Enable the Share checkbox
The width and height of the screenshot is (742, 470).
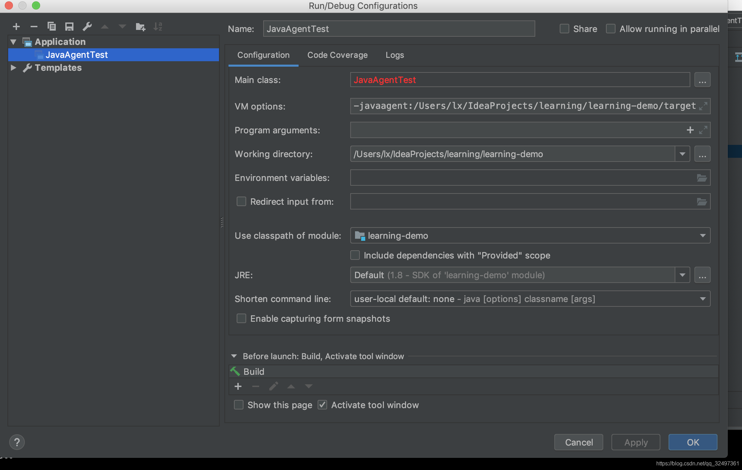coord(564,29)
